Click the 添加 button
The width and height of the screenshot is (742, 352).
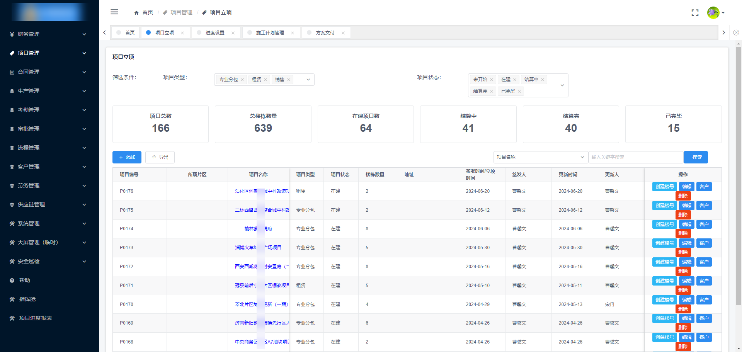pyautogui.click(x=127, y=157)
